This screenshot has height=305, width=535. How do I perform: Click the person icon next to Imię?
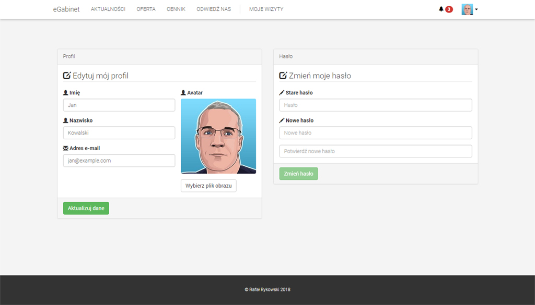[65, 93]
